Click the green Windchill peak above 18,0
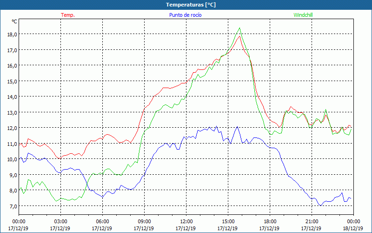Viewport: 372px width, 233px height. point(239,28)
